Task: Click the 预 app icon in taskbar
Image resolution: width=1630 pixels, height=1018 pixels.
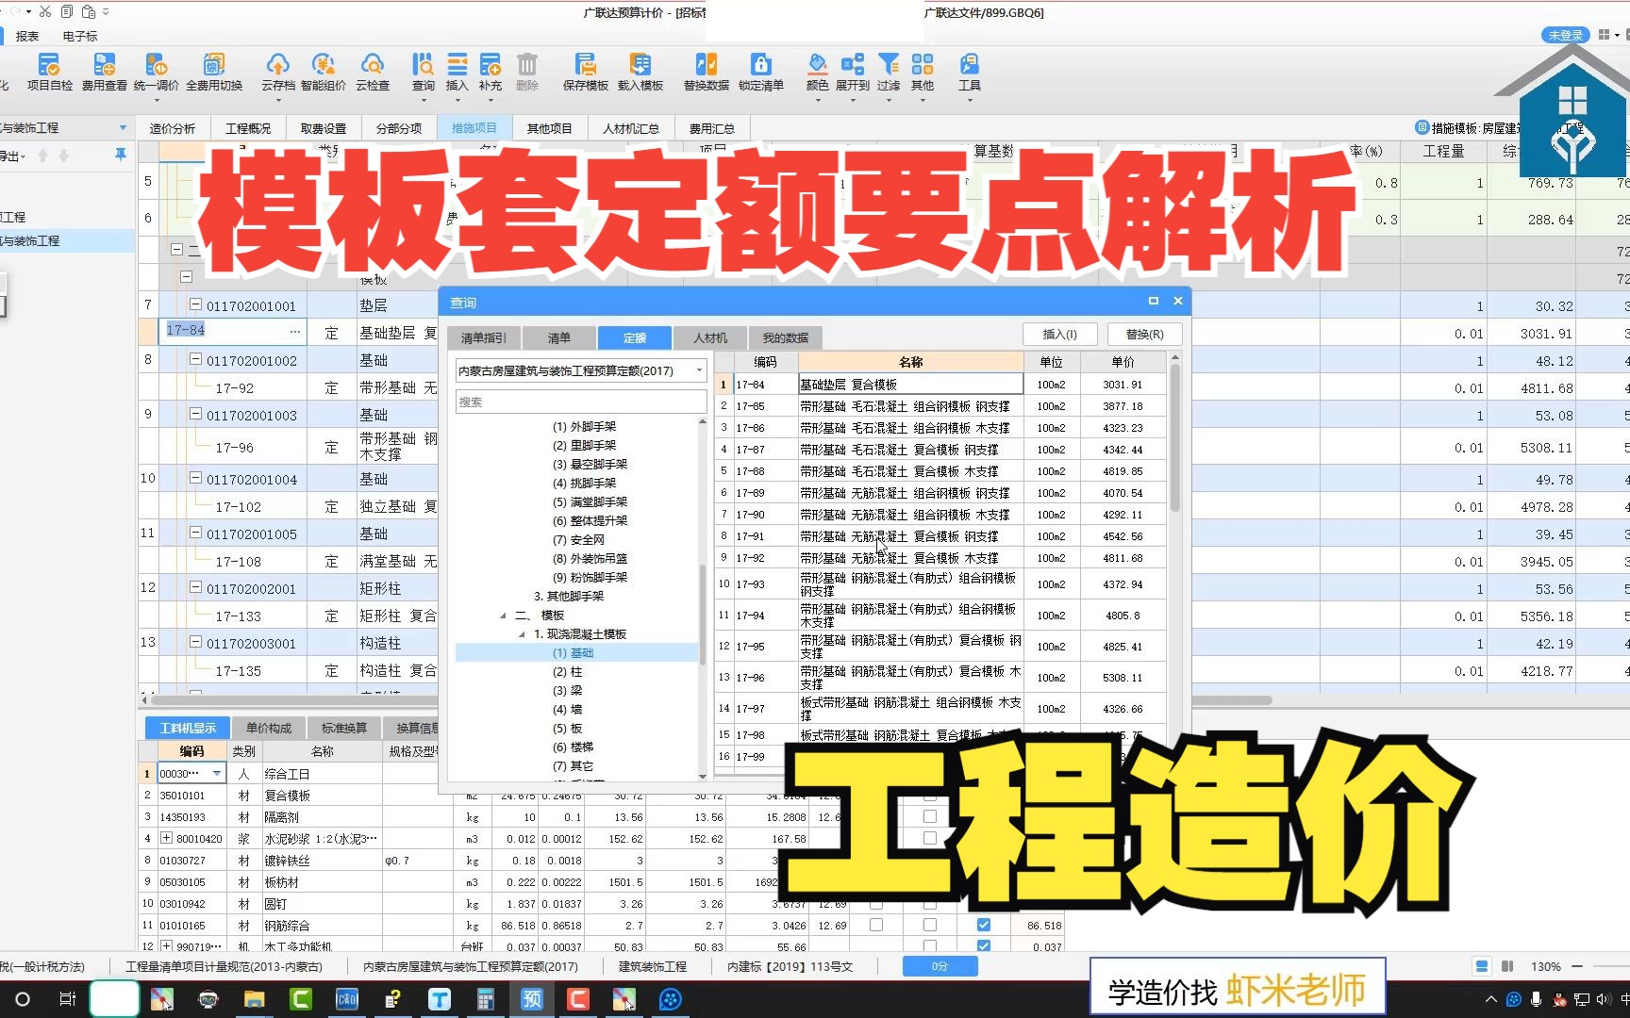Action: (532, 999)
